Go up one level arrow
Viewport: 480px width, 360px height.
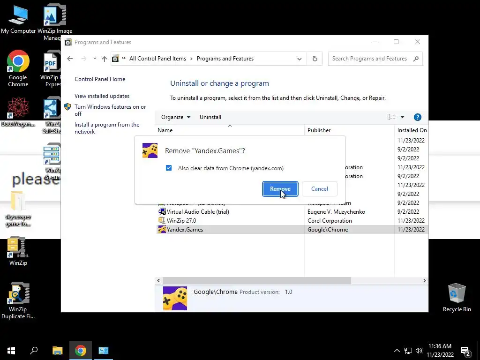105,59
